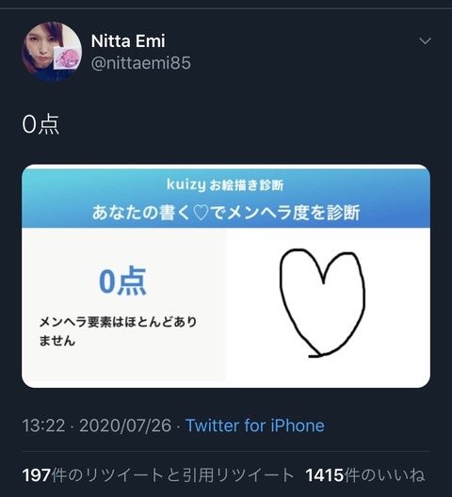Open the あなたの書く♡でメンヘラ度を診断 card title
The height and width of the screenshot is (497, 452).
[x=226, y=212]
